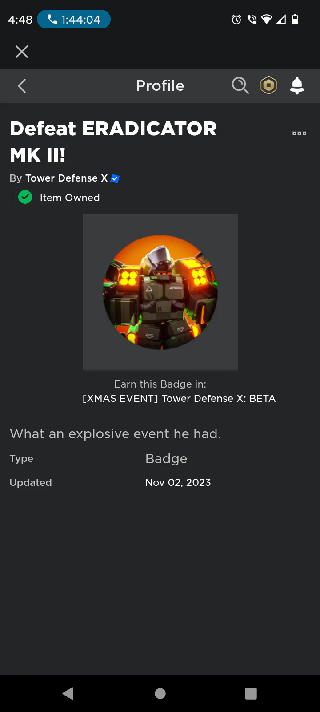The width and height of the screenshot is (320, 712).
Task: Tap the Wi-Fi status icon
Action: coord(267,20)
